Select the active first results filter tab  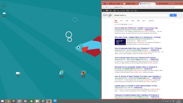click(116, 21)
